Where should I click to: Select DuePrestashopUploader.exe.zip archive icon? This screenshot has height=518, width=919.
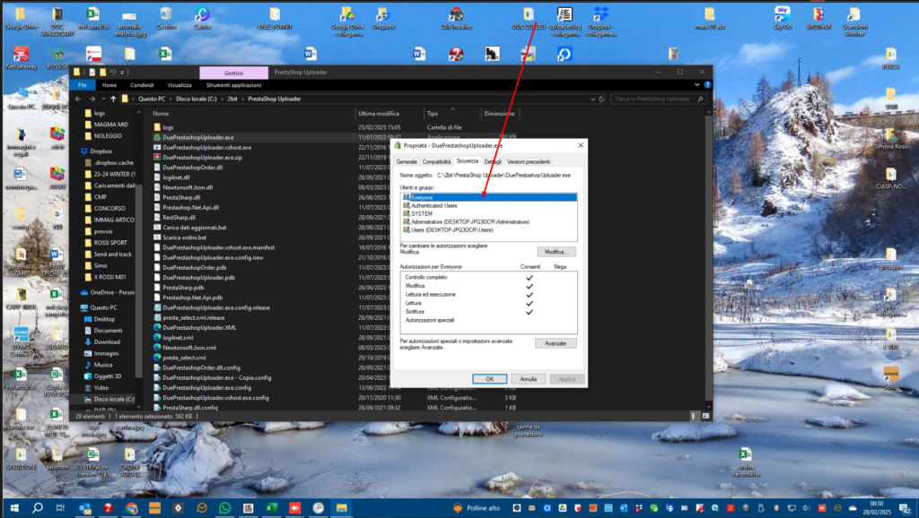[x=156, y=157]
